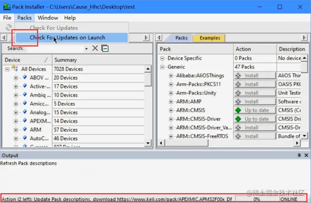The height and width of the screenshot is (203, 311).
Task: Expand the ARM::AMP pack
Action: 171,102
